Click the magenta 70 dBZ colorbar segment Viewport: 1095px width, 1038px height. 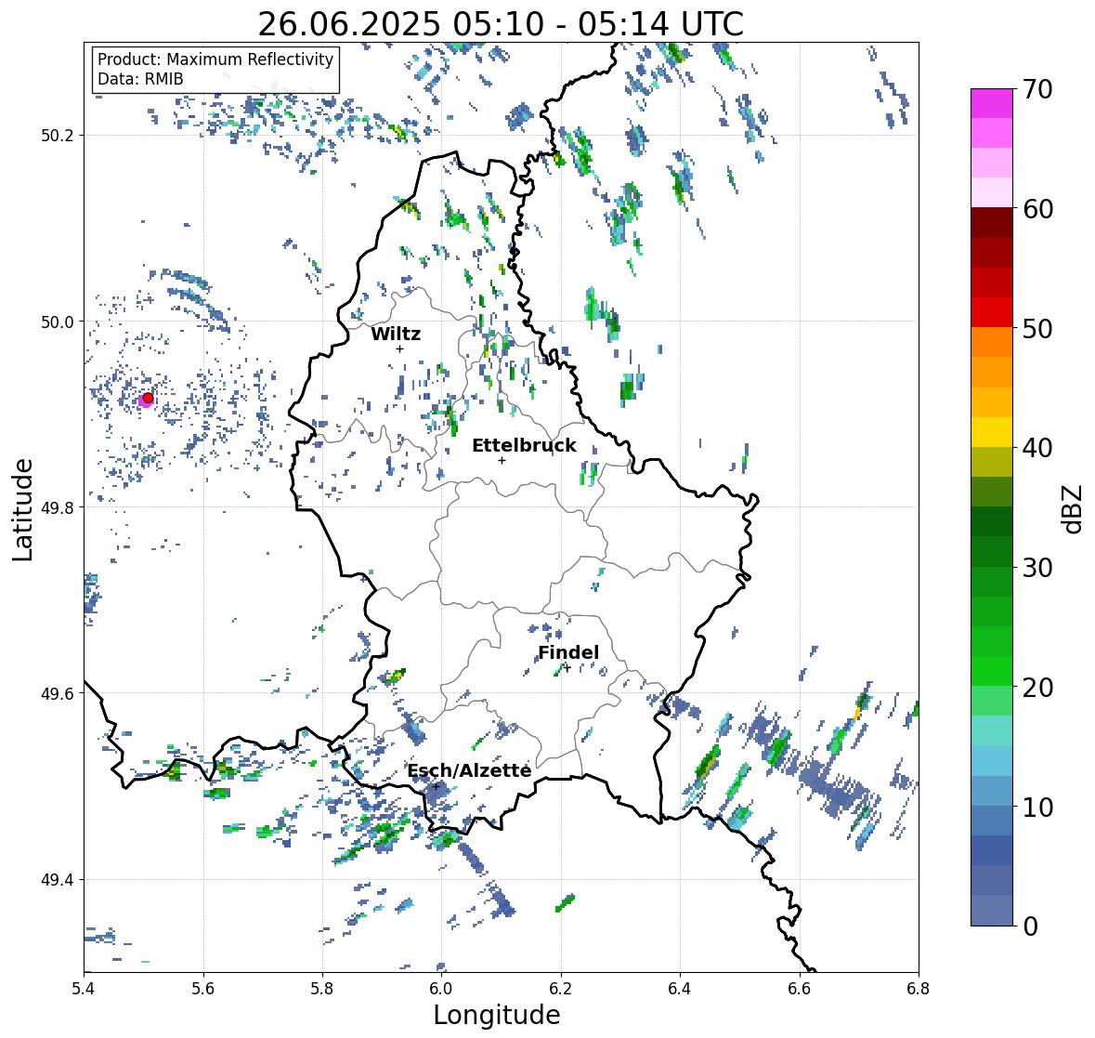(992, 103)
